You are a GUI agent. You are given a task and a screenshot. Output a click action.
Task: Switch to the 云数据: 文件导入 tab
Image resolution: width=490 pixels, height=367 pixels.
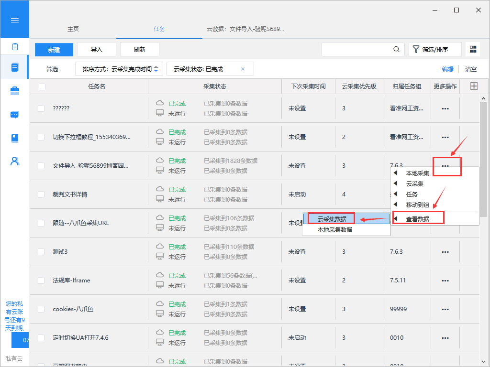pyautogui.click(x=245, y=29)
